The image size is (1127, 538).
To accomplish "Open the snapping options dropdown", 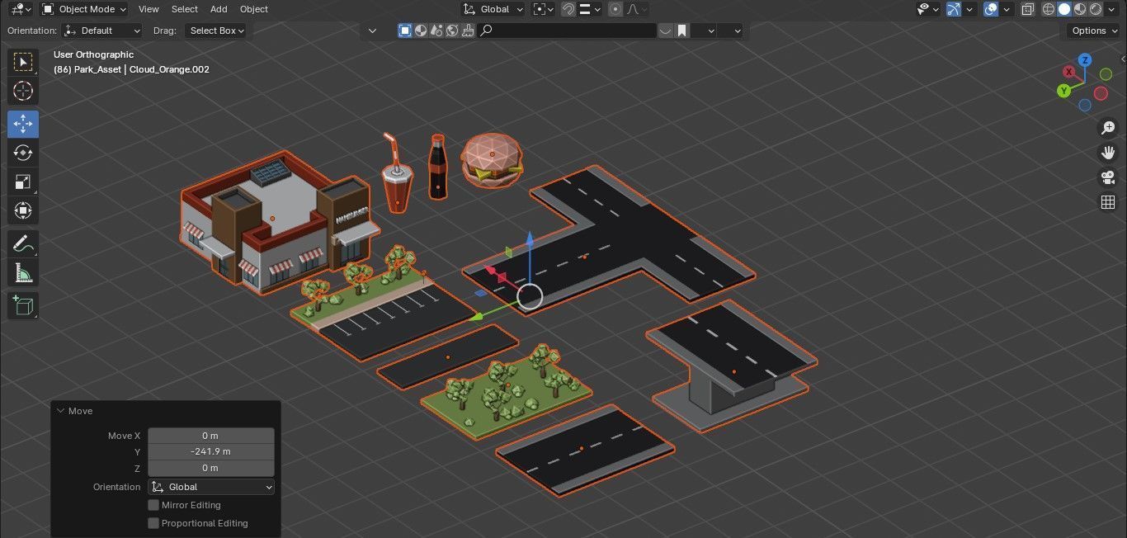I will tap(591, 9).
